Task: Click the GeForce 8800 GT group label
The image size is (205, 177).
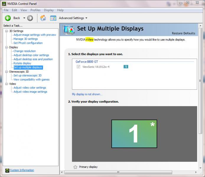Action: click(87, 62)
